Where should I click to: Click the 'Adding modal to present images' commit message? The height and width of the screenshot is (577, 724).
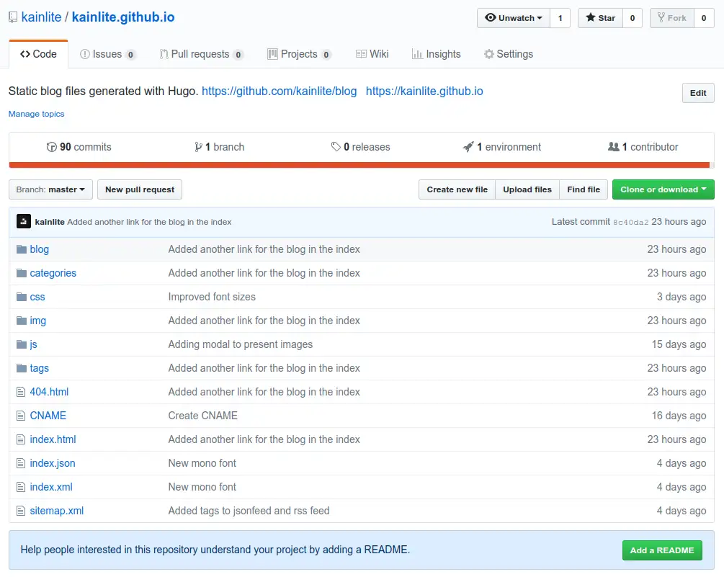coord(241,344)
